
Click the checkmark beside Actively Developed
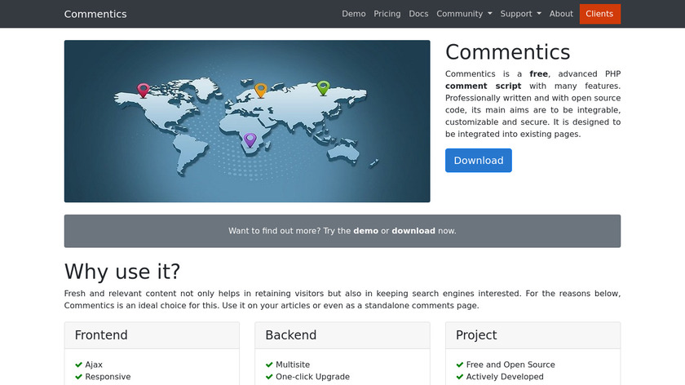pyautogui.click(x=460, y=377)
